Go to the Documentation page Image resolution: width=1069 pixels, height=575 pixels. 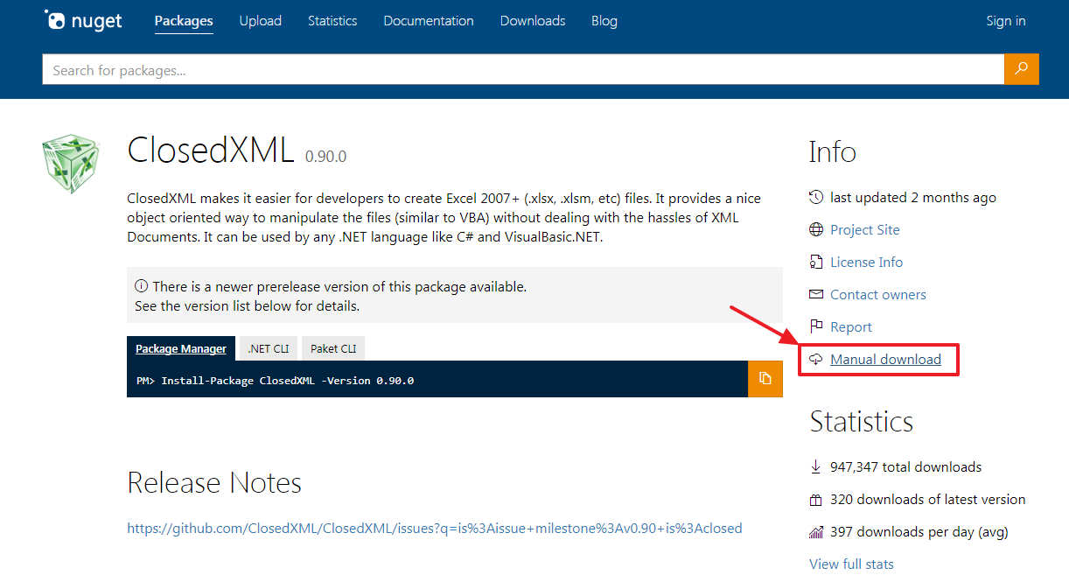pyautogui.click(x=429, y=21)
